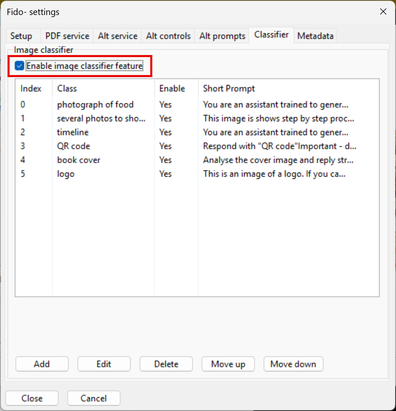The width and height of the screenshot is (396, 411).
Task: Click prompt 'Respond with "QR code"Important - d...'
Action: (280, 146)
